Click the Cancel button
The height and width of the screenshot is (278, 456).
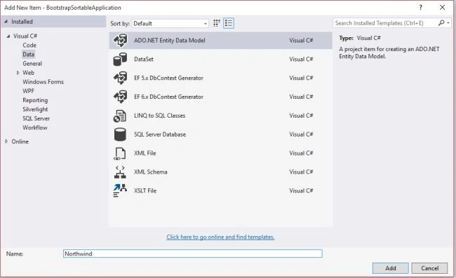point(429,268)
